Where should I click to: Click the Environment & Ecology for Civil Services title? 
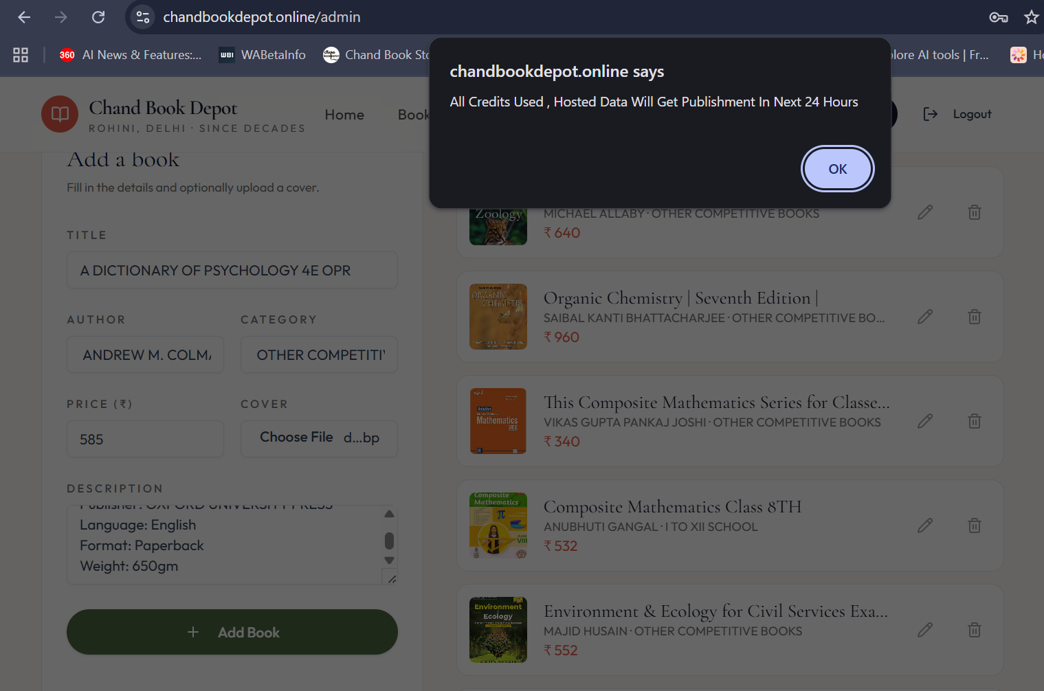click(x=716, y=611)
